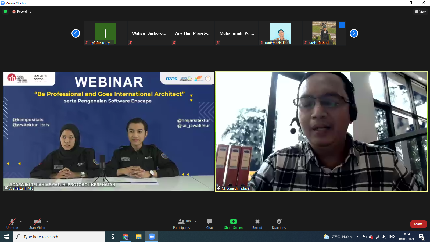Click the green encryption shield icon
The height and width of the screenshot is (242, 430).
point(5,12)
